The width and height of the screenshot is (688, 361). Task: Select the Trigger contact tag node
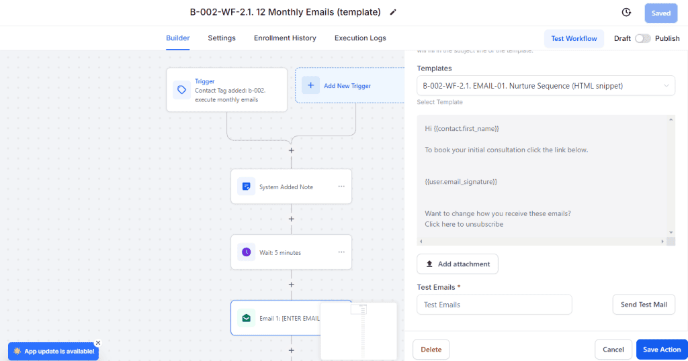point(227,90)
